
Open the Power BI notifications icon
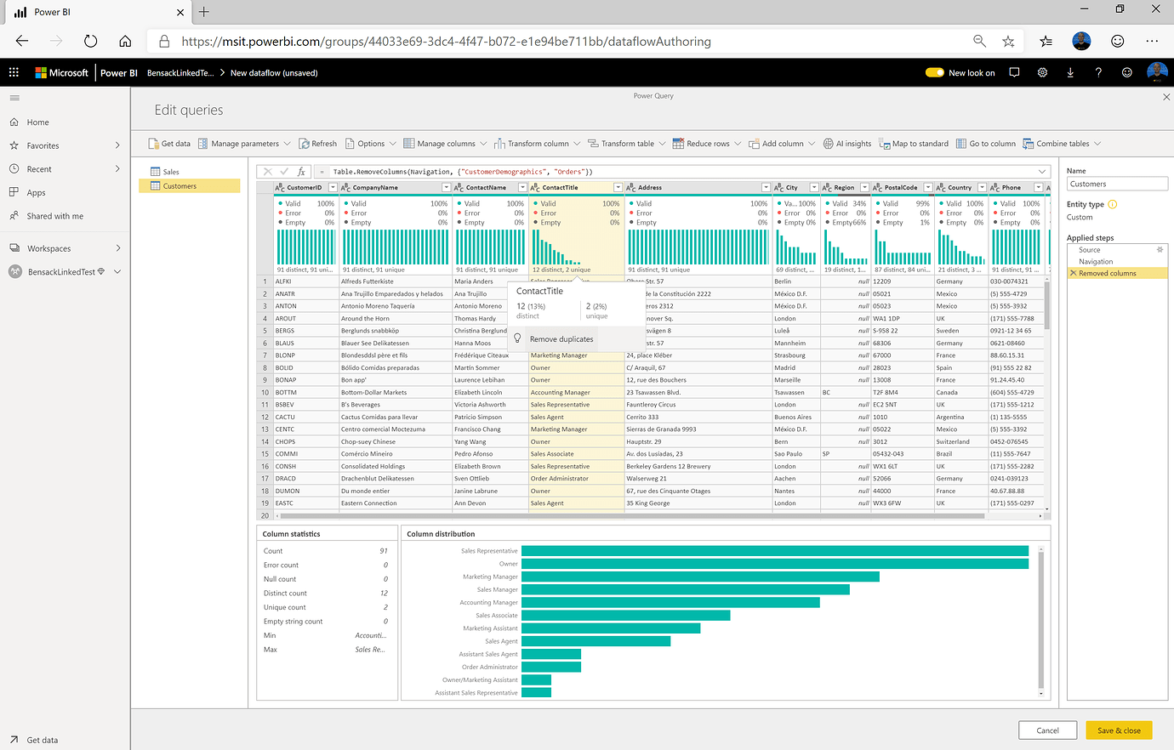1014,72
